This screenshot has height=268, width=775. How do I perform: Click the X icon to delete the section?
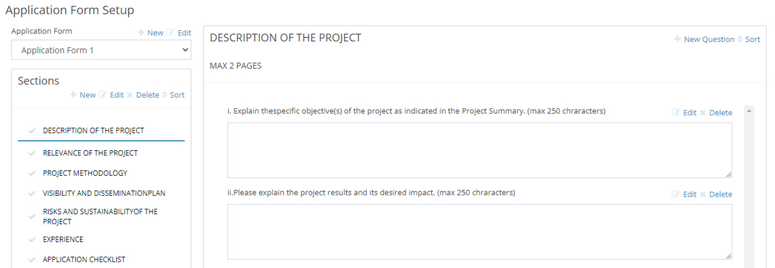pyautogui.click(x=129, y=95)
